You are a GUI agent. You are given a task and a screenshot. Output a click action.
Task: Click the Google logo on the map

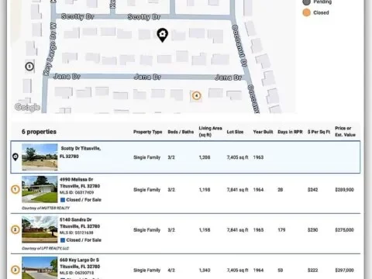[27, 107]
